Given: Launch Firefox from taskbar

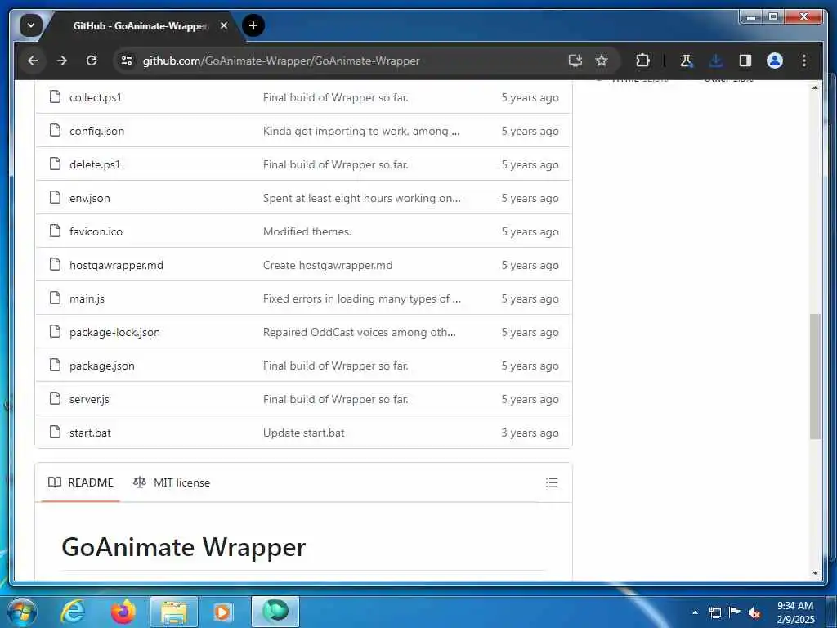Looking at the screenshot, I should (123, 612).
